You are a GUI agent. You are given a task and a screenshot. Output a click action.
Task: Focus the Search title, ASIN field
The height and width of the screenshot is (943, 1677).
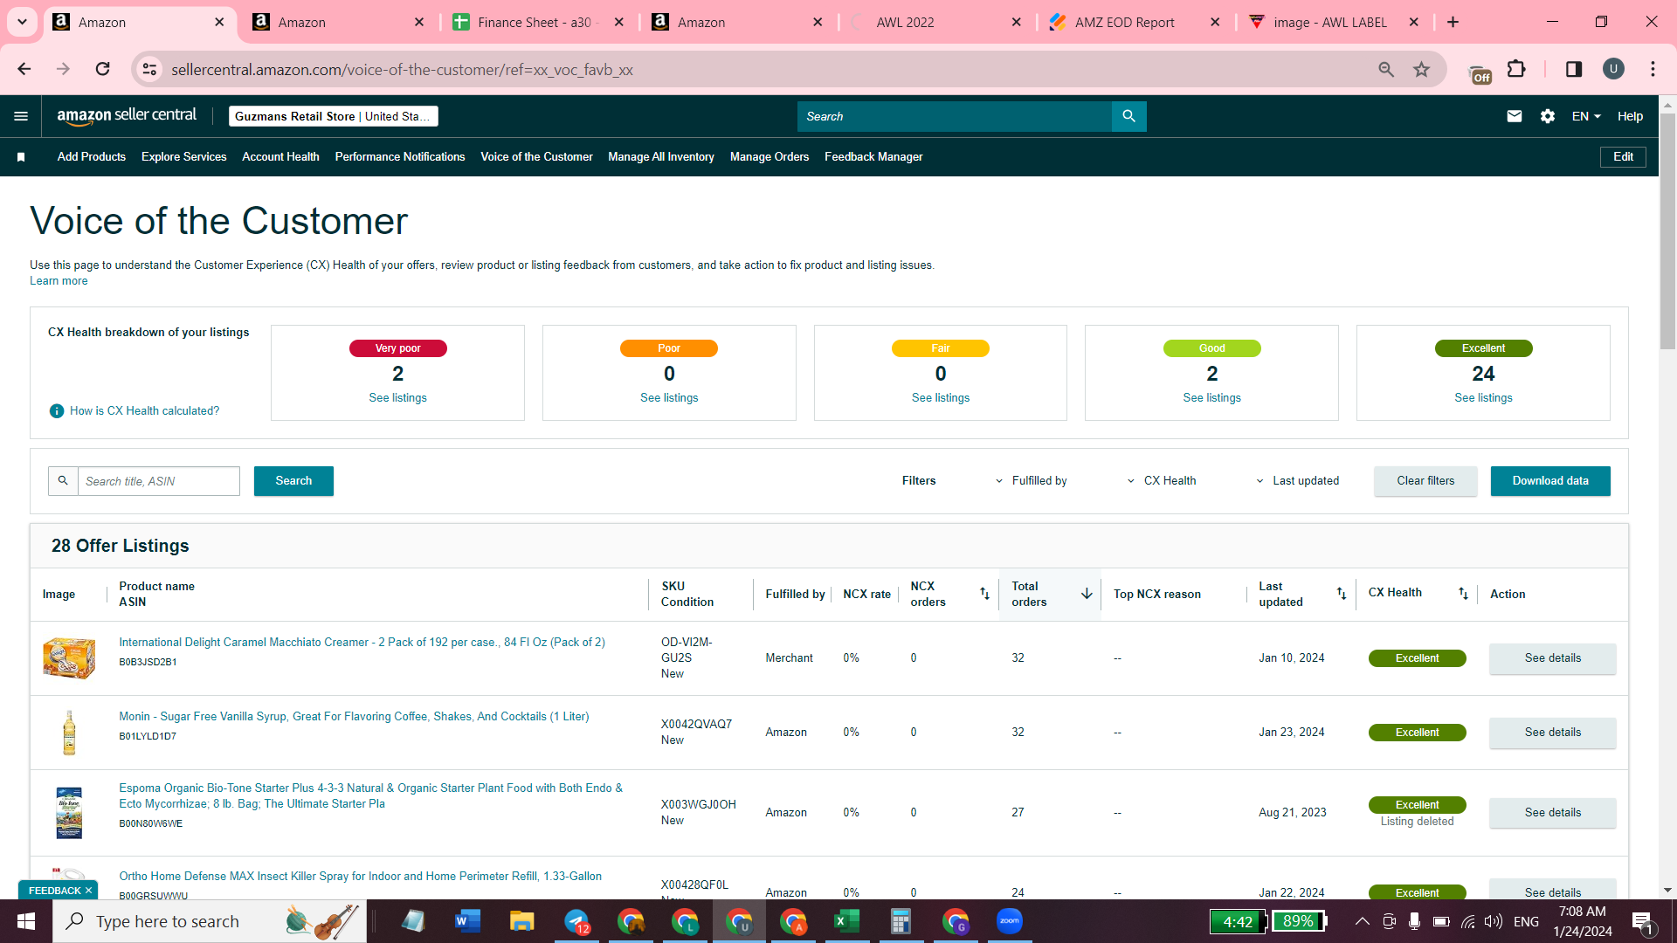[x=159, y=481]
